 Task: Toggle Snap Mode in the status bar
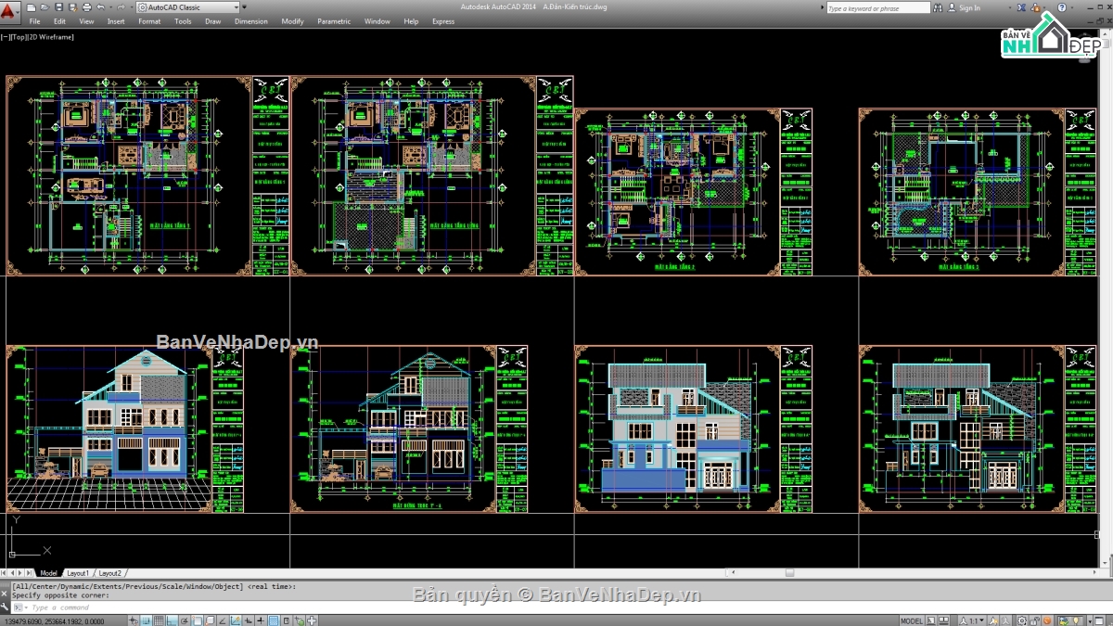[146, 618]
